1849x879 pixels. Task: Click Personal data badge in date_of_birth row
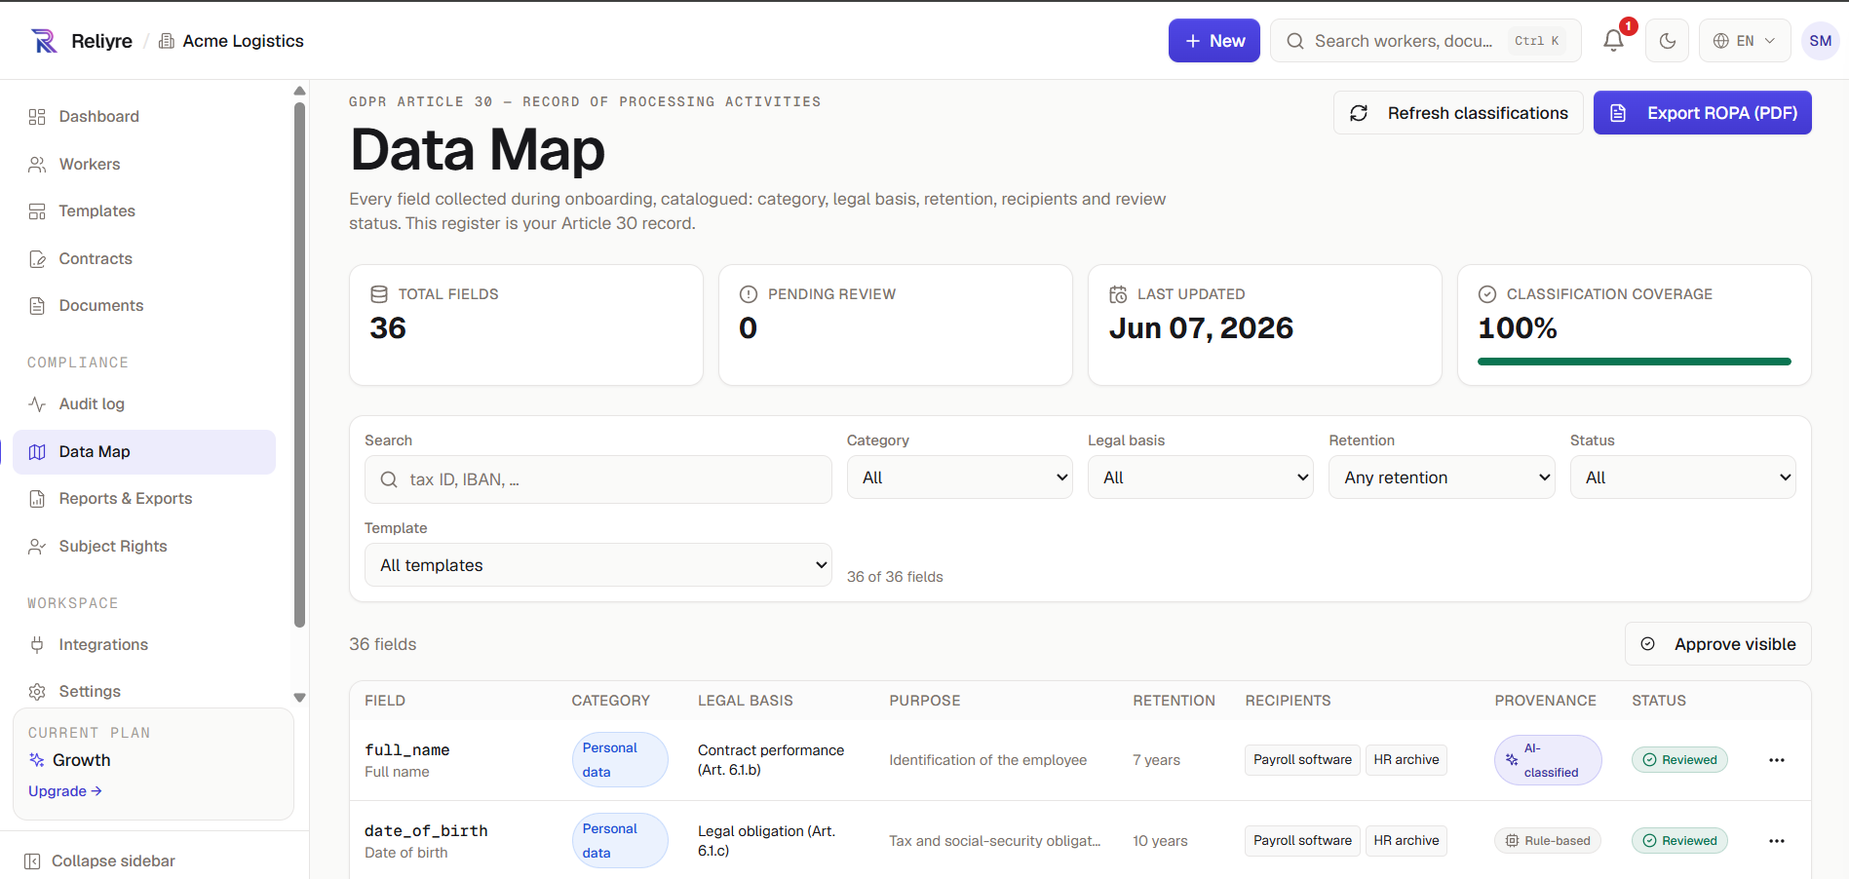620,841
